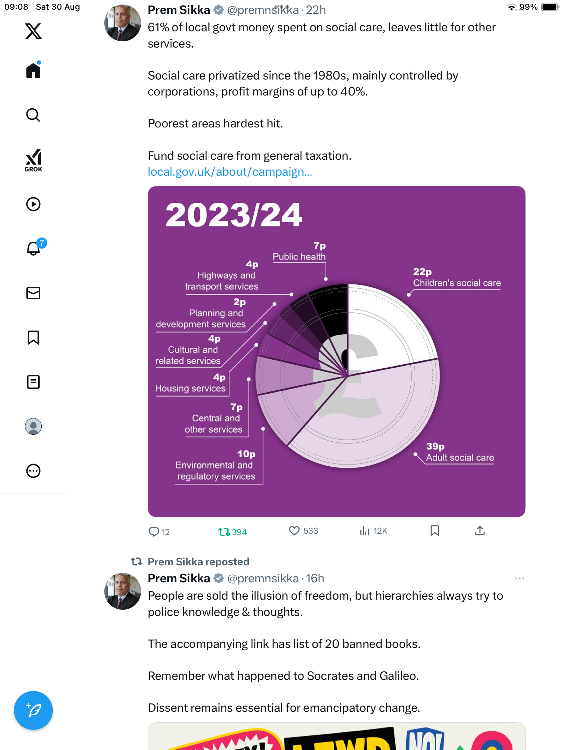Open the Search page
563x750 pixels.
coord(33,115)
